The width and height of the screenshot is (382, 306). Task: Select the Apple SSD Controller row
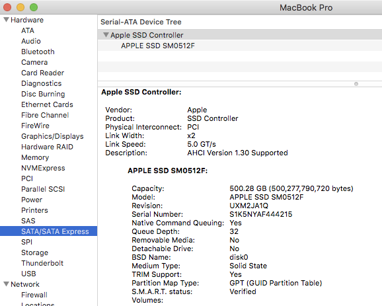point(240,35)
